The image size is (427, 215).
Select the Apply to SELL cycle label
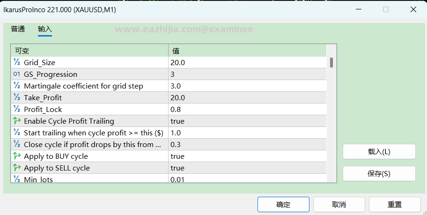(57, 168)
